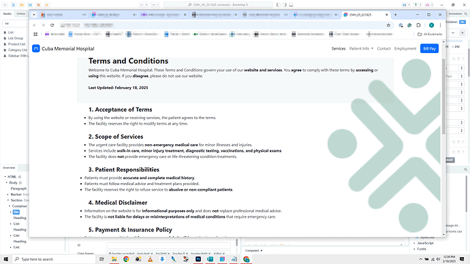Open a new Chrome tab with plus

(395, 15)
